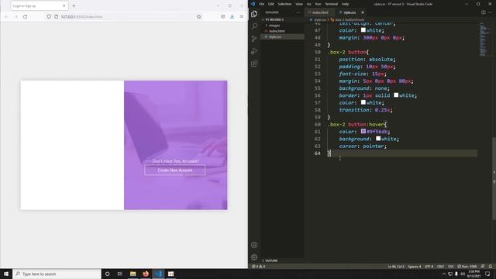Go forward in the browser
Screen dimensions: 496x279
tap(15, 16)
